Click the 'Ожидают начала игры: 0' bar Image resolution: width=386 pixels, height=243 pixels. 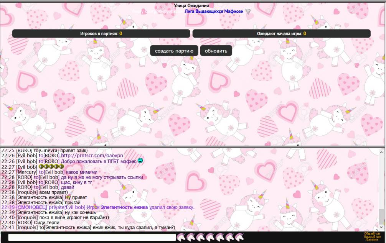281,34
